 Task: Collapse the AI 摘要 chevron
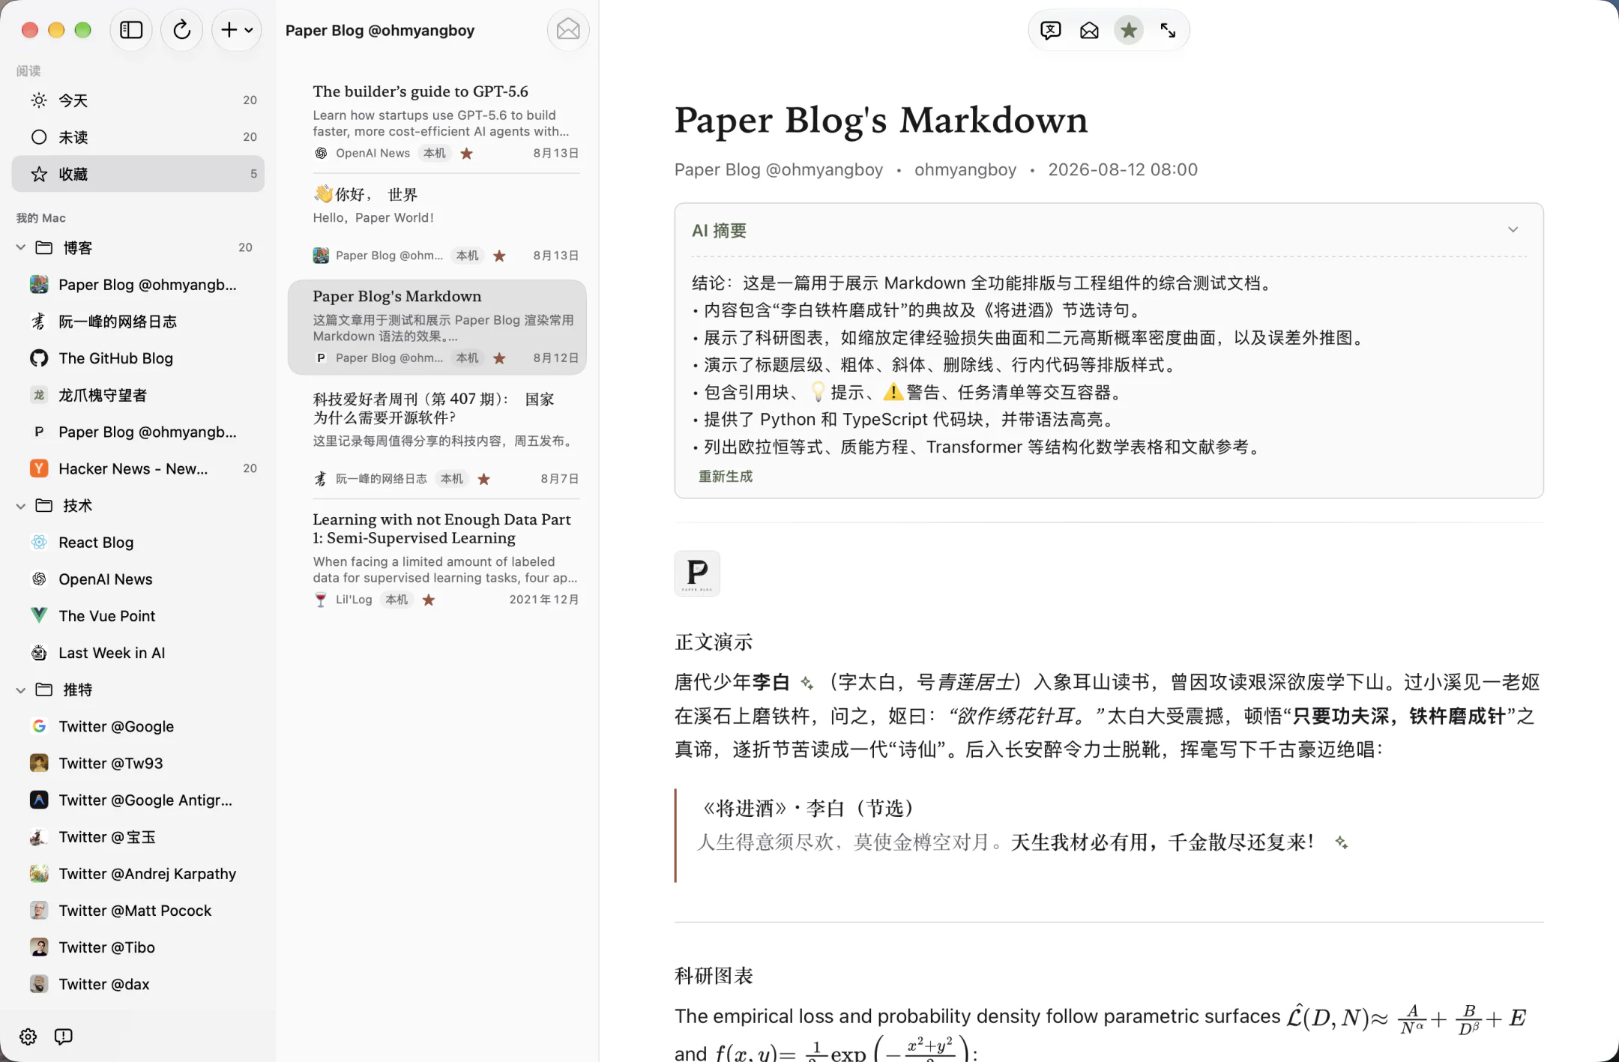[x=1513, y=230]
